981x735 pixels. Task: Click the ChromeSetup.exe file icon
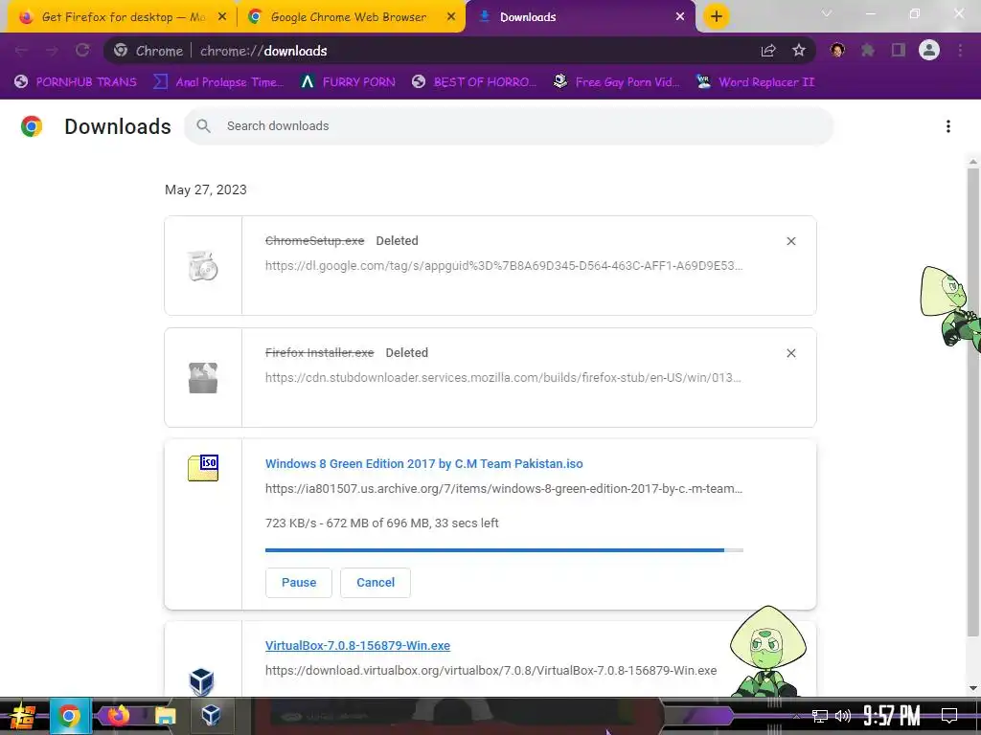[x=203, y=266]
